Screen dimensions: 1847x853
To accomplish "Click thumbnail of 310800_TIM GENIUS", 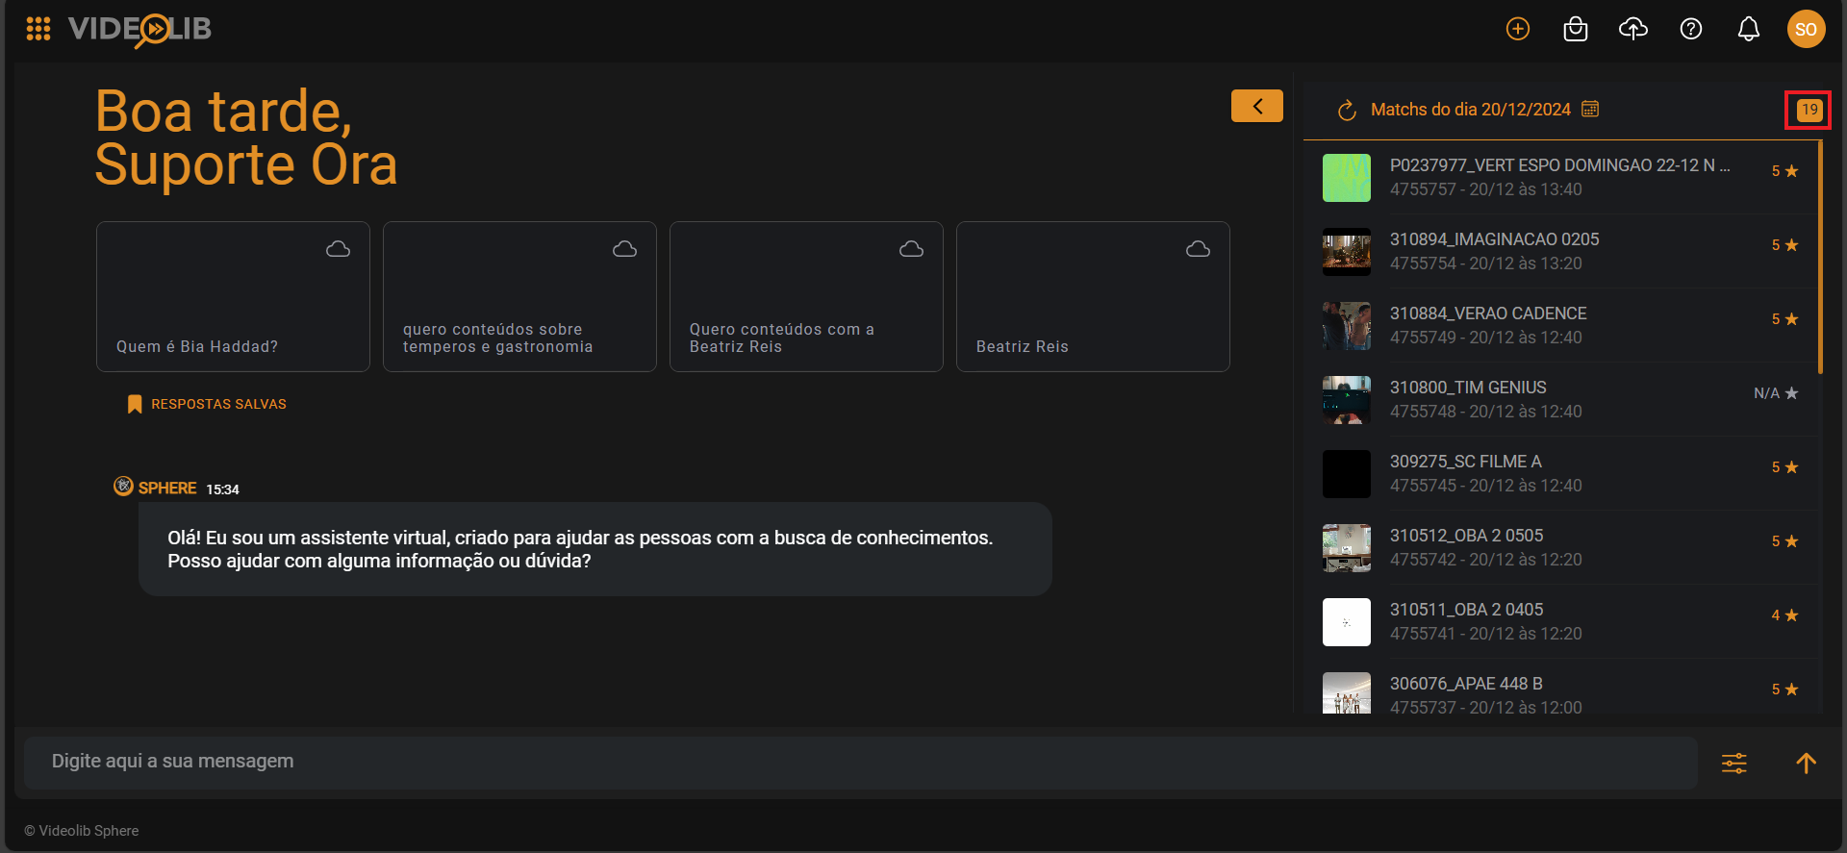I will pos(1347,400).
